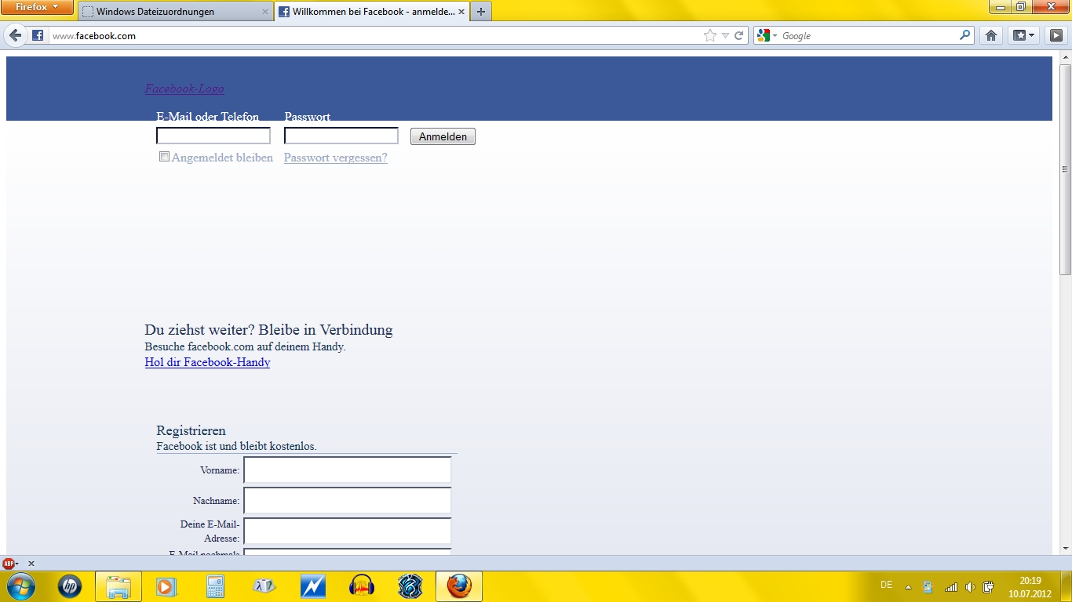Open the Calculator taskbar icon
1072x602 pixels.
coord(215,586)
